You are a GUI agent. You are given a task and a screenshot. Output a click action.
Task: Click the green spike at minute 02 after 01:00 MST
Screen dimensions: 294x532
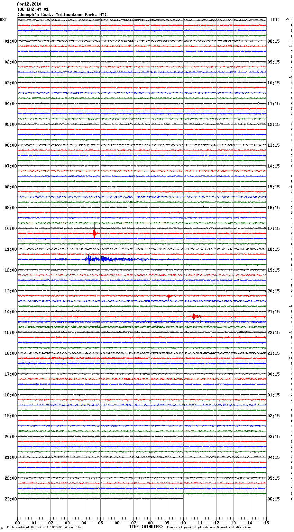pos(50,54)
